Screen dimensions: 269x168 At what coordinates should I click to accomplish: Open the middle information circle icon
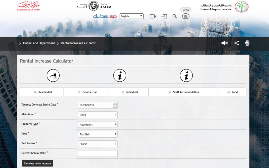coord(120,75)
